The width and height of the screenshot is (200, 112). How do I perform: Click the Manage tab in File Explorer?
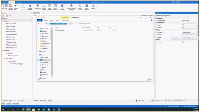click(65, 18)
